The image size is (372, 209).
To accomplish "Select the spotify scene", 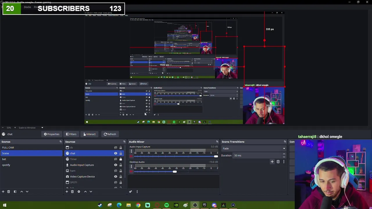I will pos(31,165).
